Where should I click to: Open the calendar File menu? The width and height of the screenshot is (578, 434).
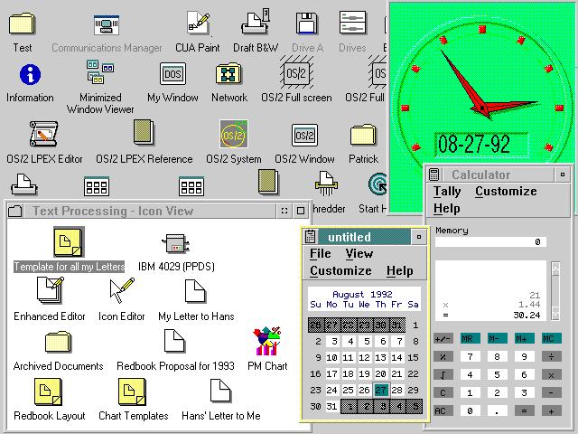[320, 253]
